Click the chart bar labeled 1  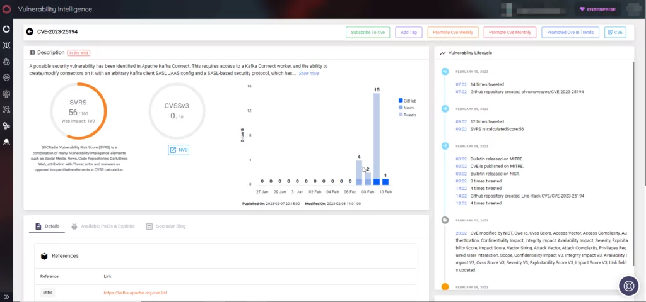pyautogui.click(x=385, y=182)
